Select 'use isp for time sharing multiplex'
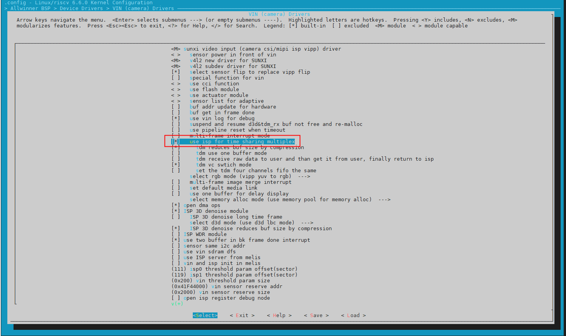566x336 pixels. pyautogui.click(x=242, y=142)
